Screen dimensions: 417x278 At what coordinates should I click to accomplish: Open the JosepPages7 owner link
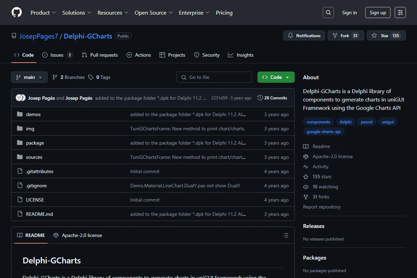[x=39, y=36]
